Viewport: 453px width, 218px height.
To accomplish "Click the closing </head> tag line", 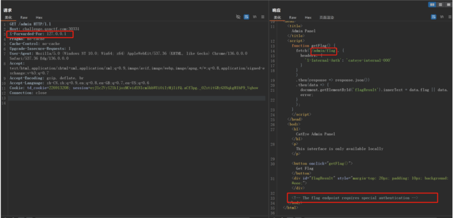I will tap(295, 119).
